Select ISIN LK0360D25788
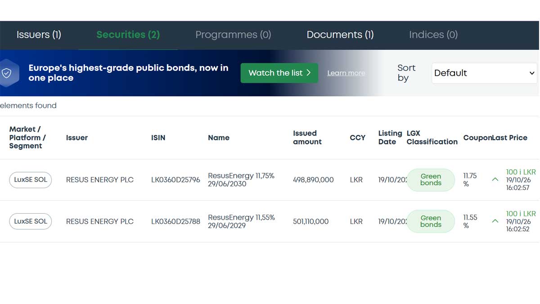This screenshot has height=304, width=540. 175,221
